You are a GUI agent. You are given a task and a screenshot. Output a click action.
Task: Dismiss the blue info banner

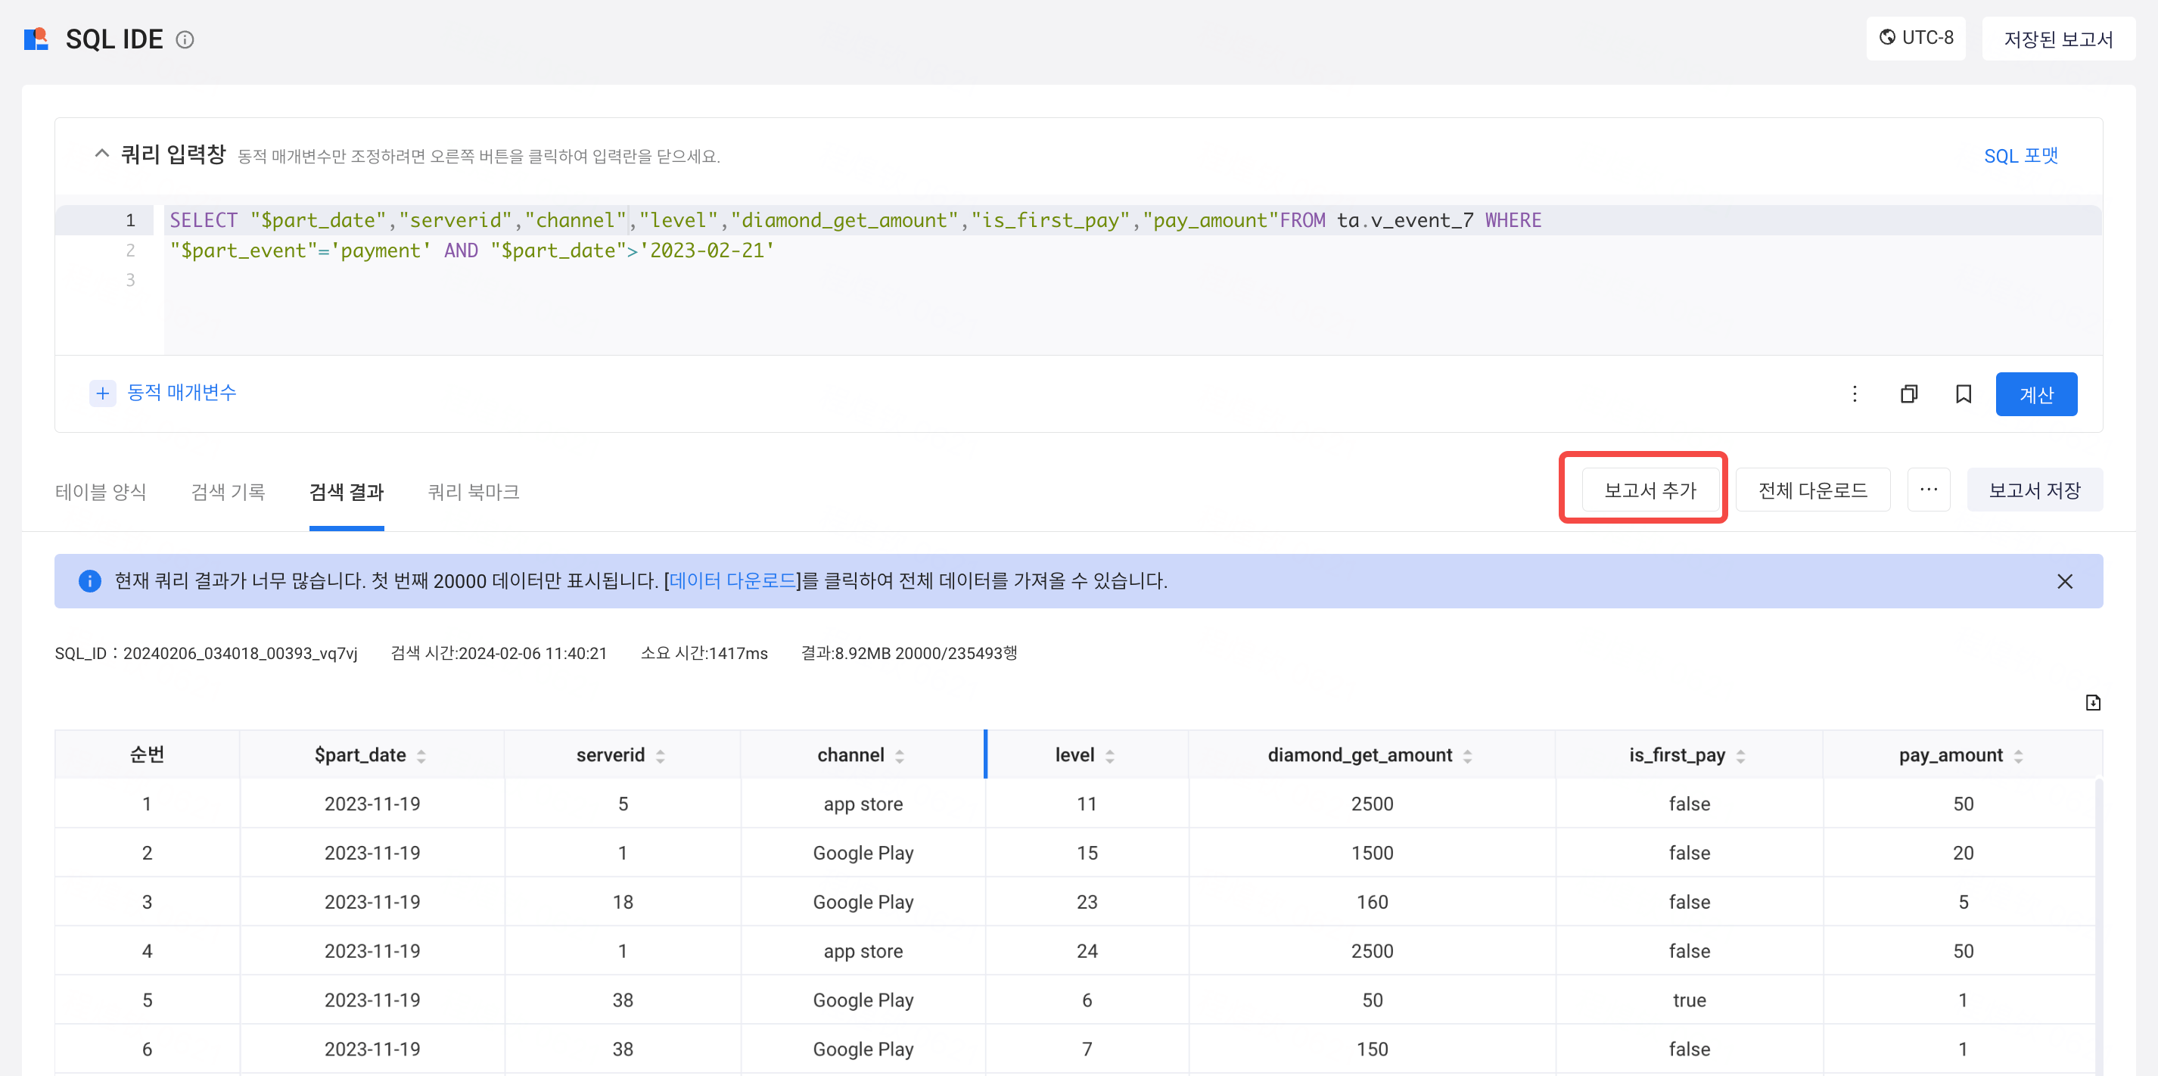[x=2064, y=582]
